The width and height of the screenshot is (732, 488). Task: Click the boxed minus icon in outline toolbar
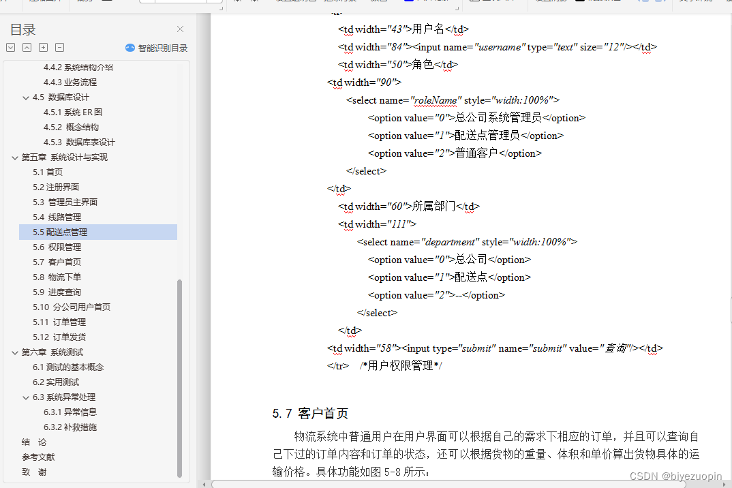pyautogui.click(x=60, y=48)
